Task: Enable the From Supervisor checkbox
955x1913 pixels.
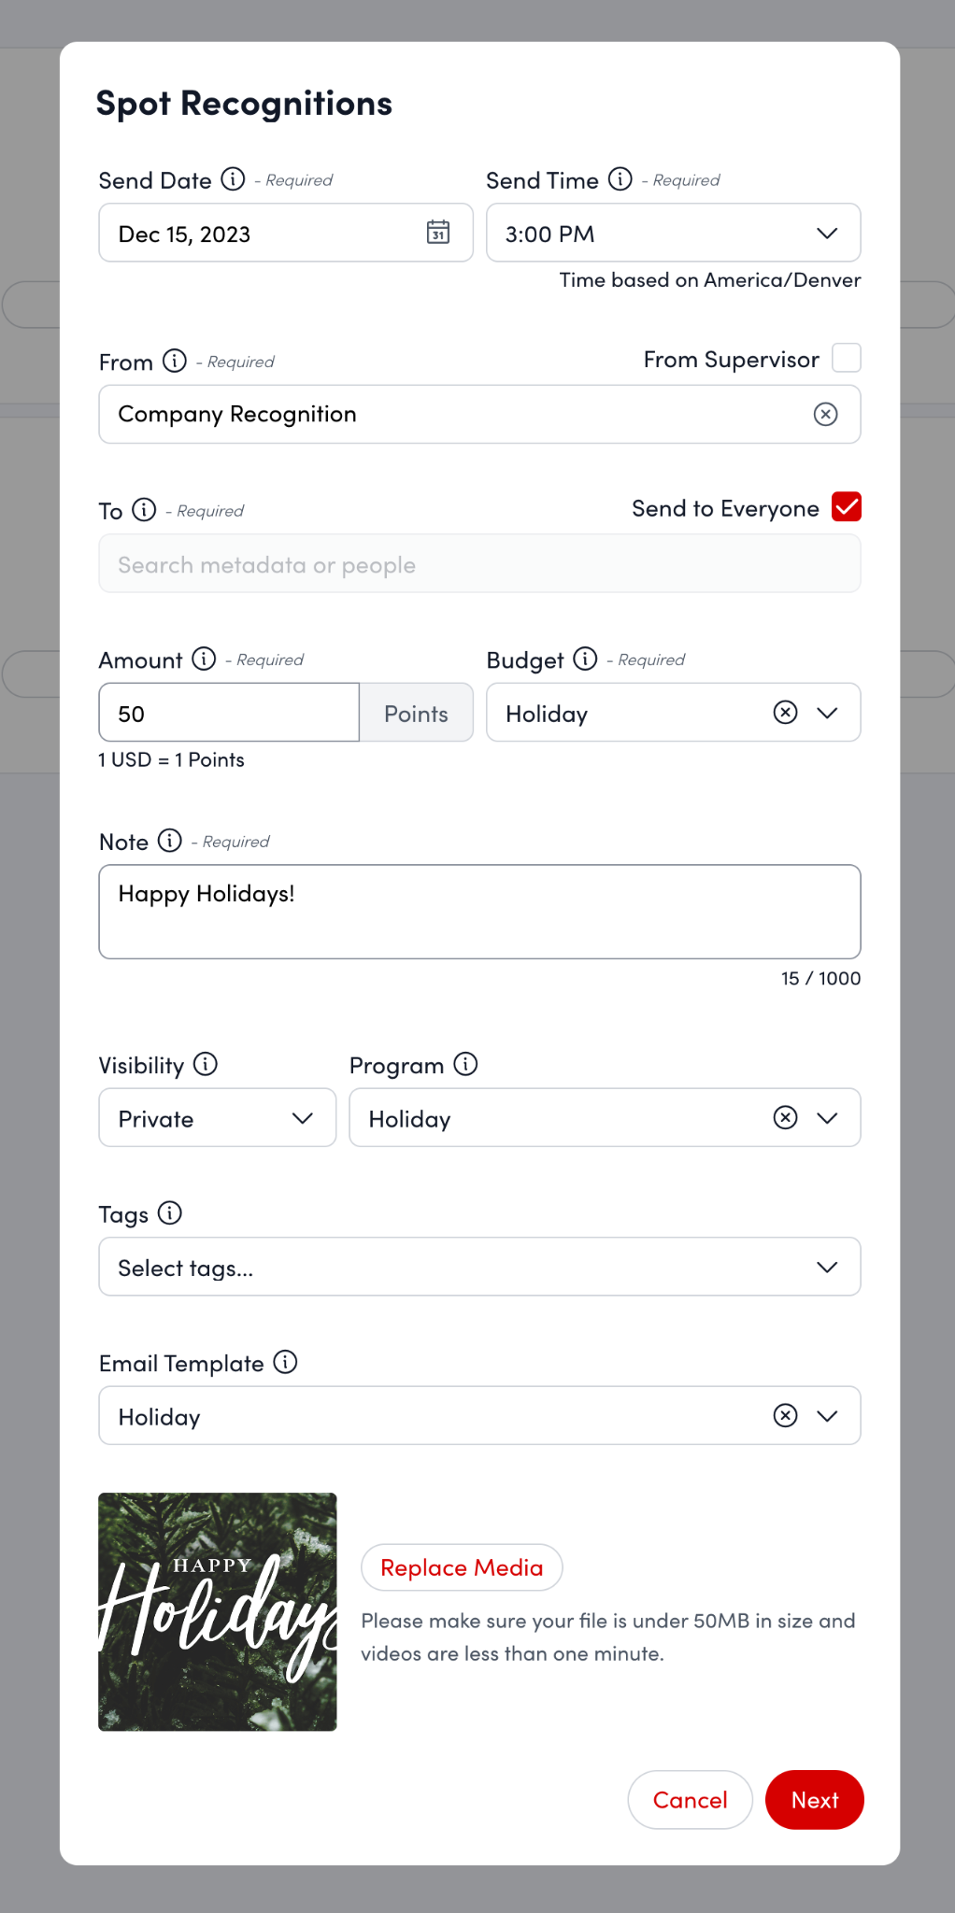Action: pyautogui.click(x=846, y=358)
